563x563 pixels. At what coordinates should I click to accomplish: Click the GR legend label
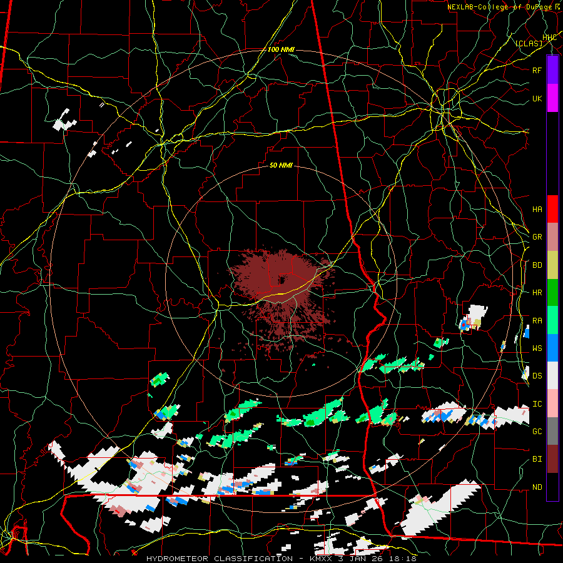(537, 237)
